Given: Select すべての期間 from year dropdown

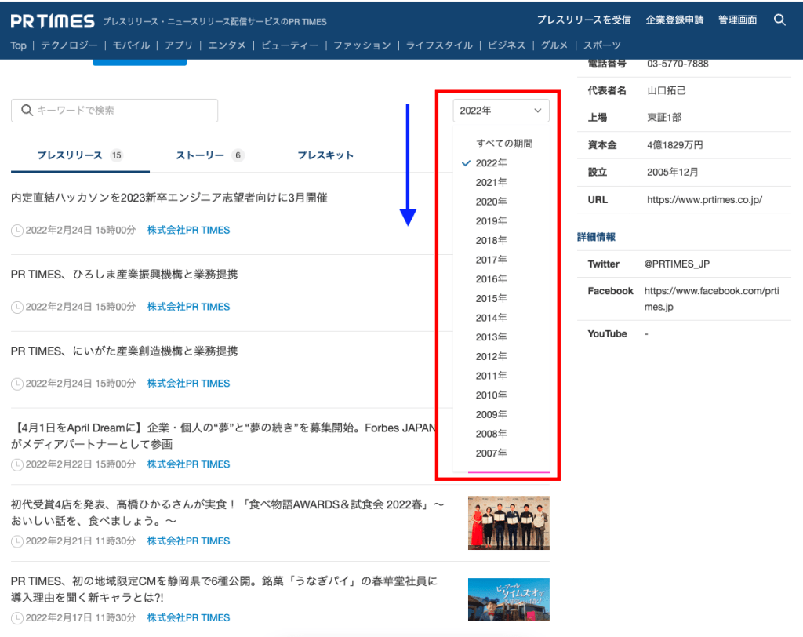Looking at the screenshot, I should 504,144.
